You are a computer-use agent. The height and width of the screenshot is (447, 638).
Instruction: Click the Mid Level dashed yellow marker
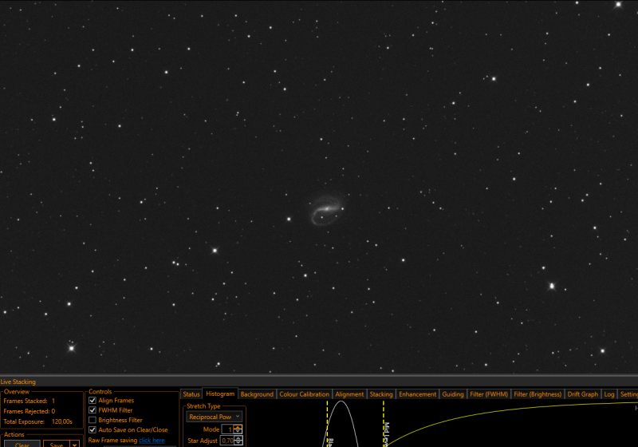click(x=384, y=423)
